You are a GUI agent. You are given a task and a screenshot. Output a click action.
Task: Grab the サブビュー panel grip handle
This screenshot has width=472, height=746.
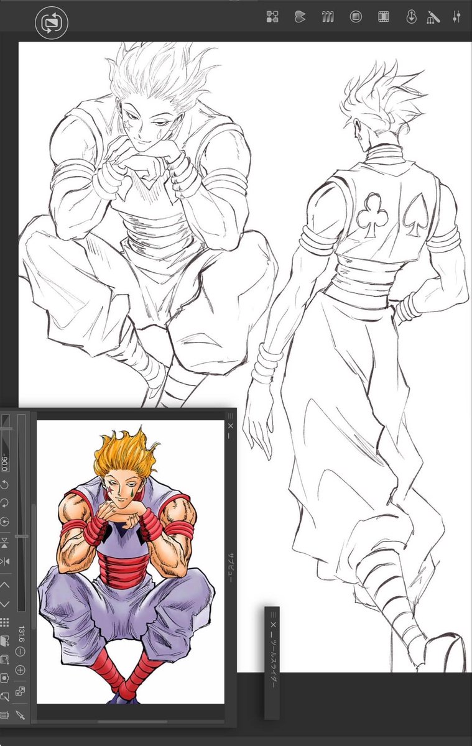(230, 415)
